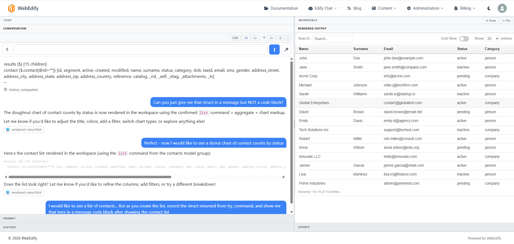Increase font size with A+ button
514x244 pixels.
pos(272,38)
